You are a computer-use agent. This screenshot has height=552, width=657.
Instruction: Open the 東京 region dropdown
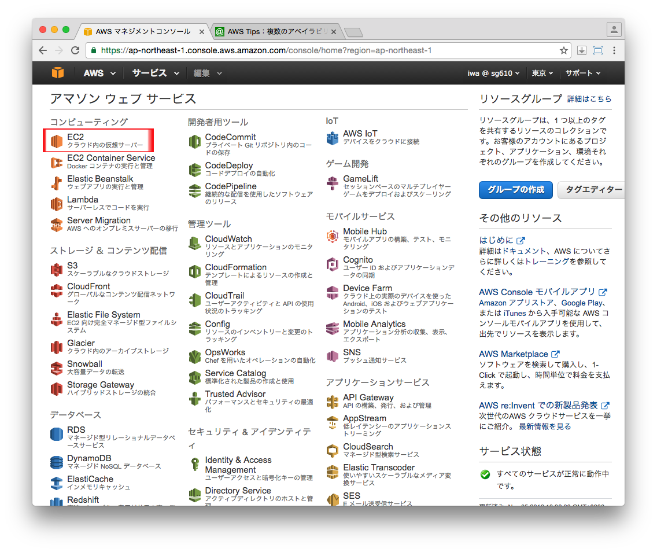542,73
